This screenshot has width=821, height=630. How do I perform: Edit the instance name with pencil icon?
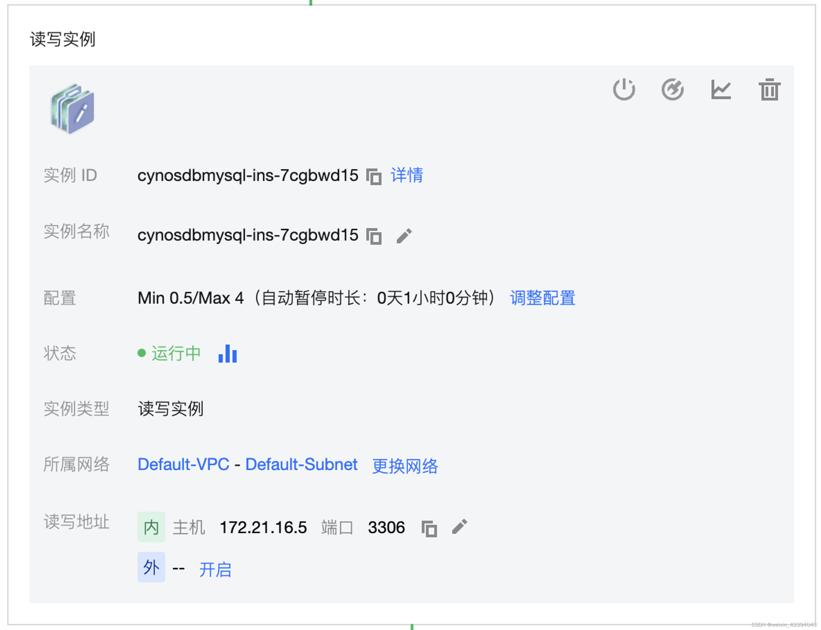tap(404, 236)
